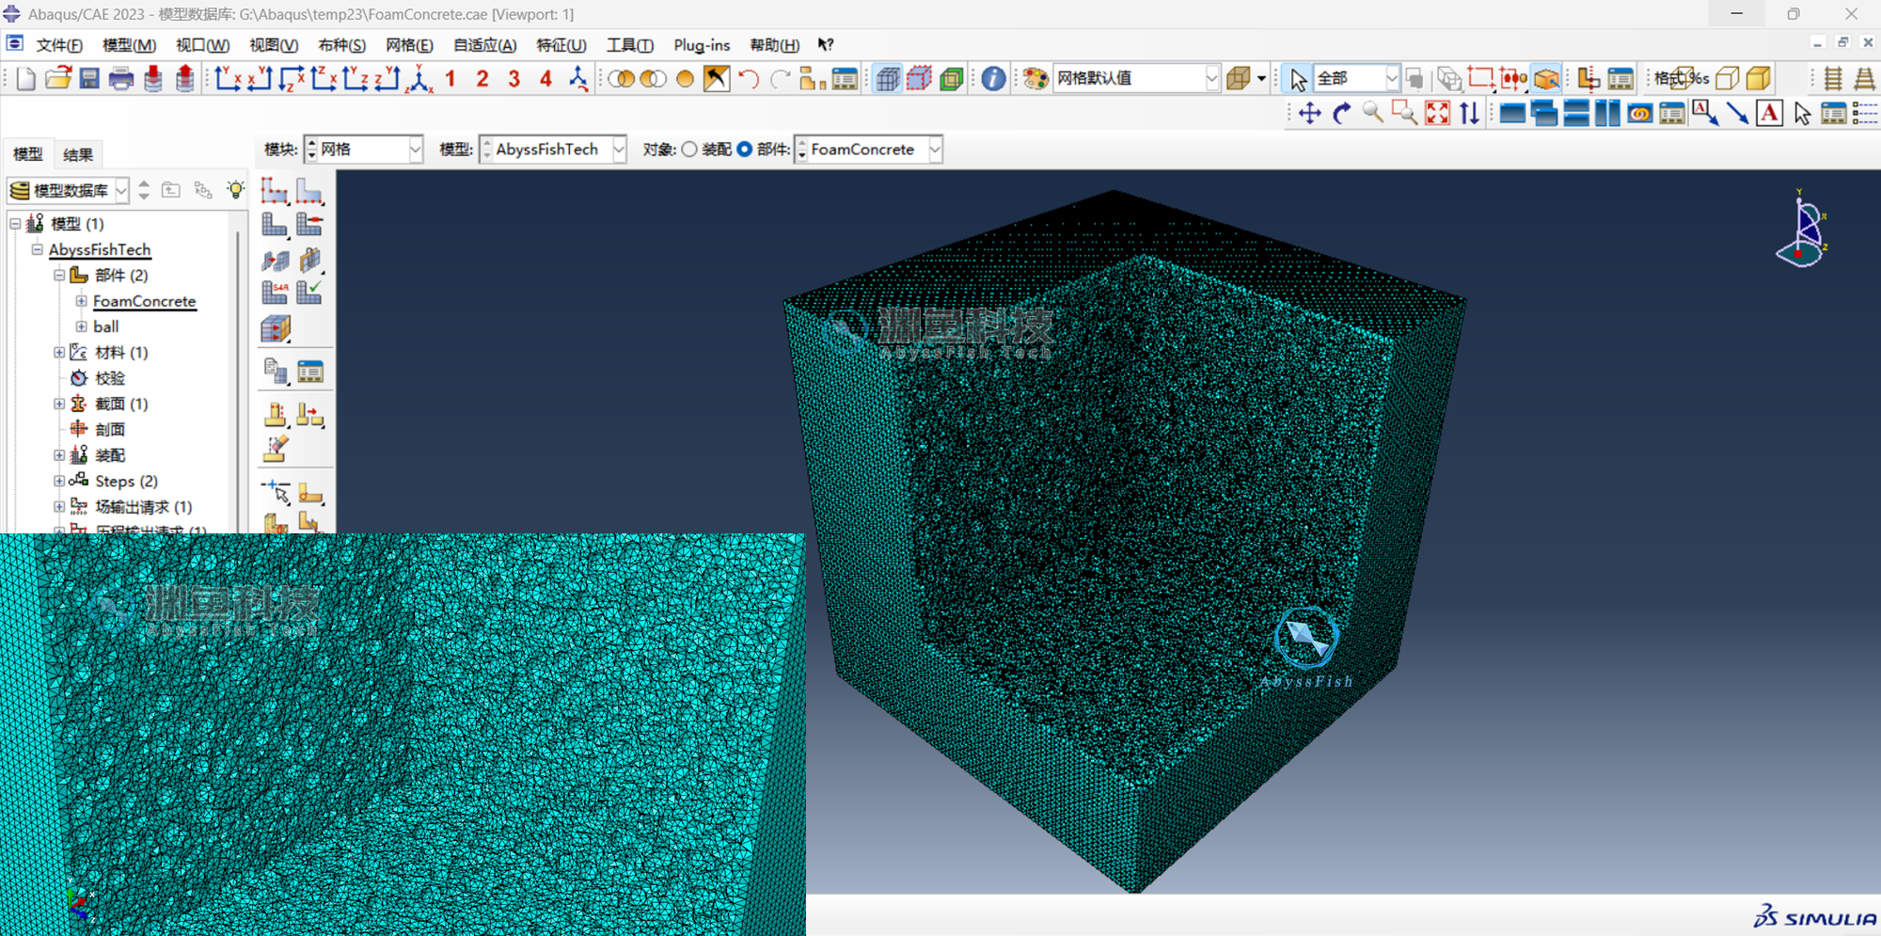Switch to the 模型 tab
This screenshot has width=1881, height=936.
point(27,154)
